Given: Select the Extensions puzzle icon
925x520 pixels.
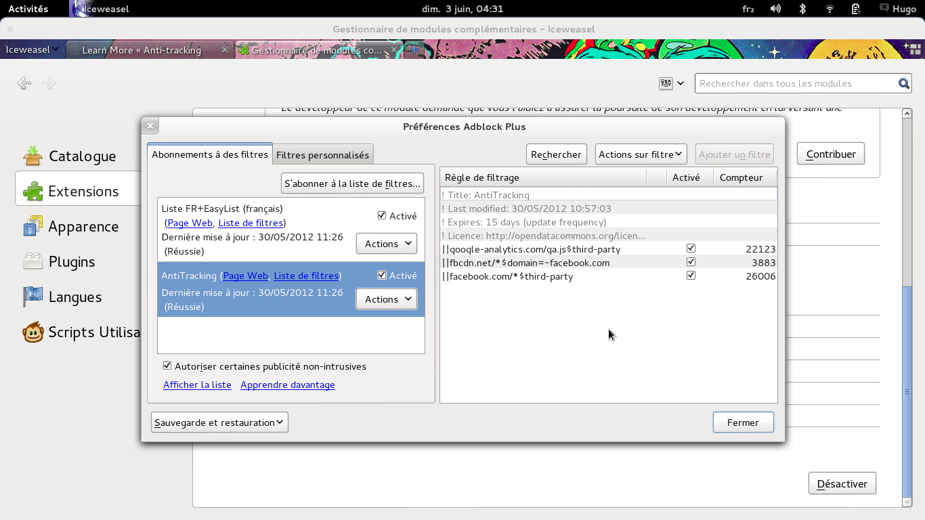Looking at the screenshot, I should [33, 191].
